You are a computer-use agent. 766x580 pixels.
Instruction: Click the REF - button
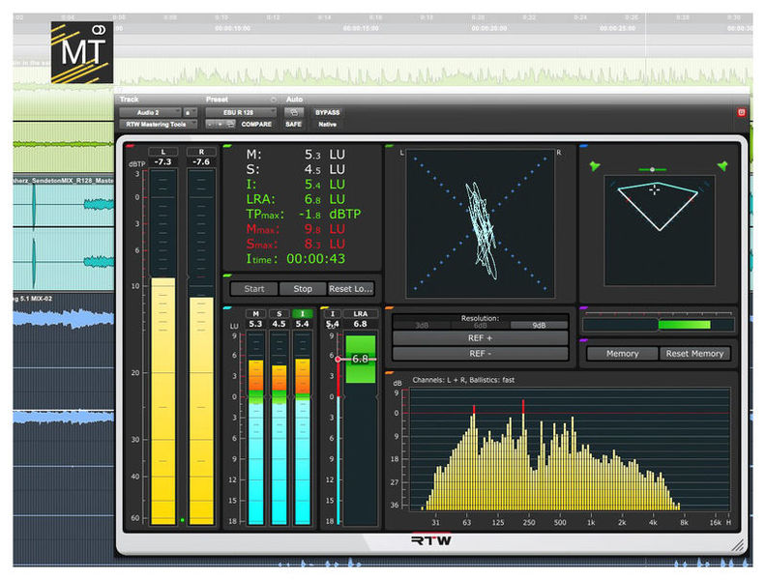point(481,354)
